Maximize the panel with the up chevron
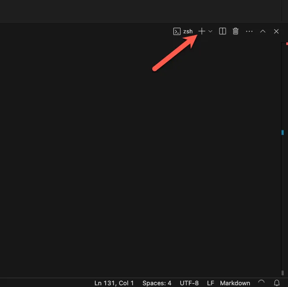This screenshot has width=288, height=287. coord(262,31)
